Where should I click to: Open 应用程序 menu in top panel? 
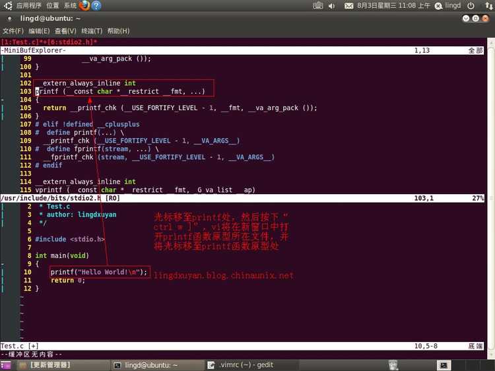tap(29, 5)
